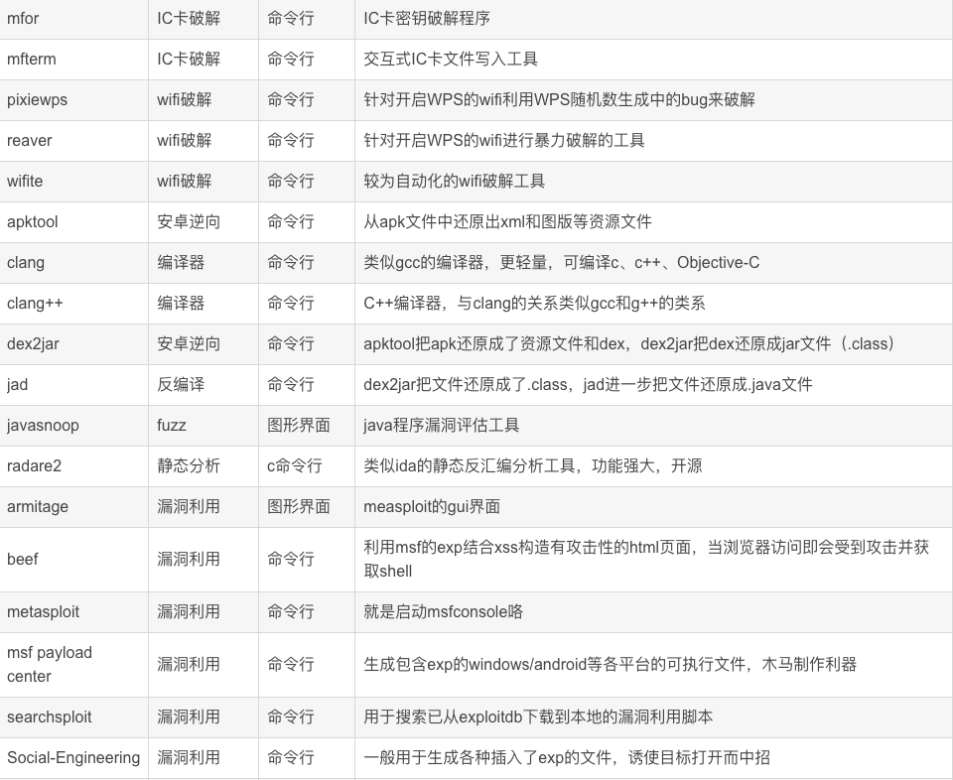This screenshot has width=953, height=780.
Task: Click the 'apktool' name cell
Action: pos(32,221)
